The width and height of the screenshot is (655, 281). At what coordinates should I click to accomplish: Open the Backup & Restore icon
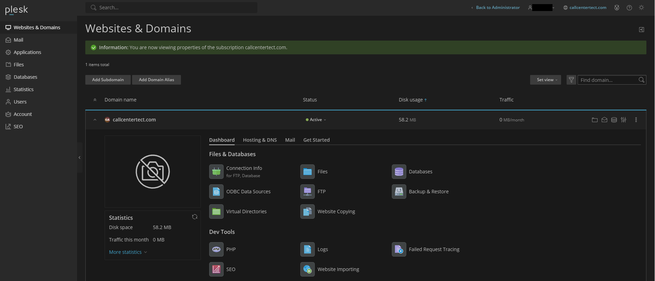pos(399,192)
